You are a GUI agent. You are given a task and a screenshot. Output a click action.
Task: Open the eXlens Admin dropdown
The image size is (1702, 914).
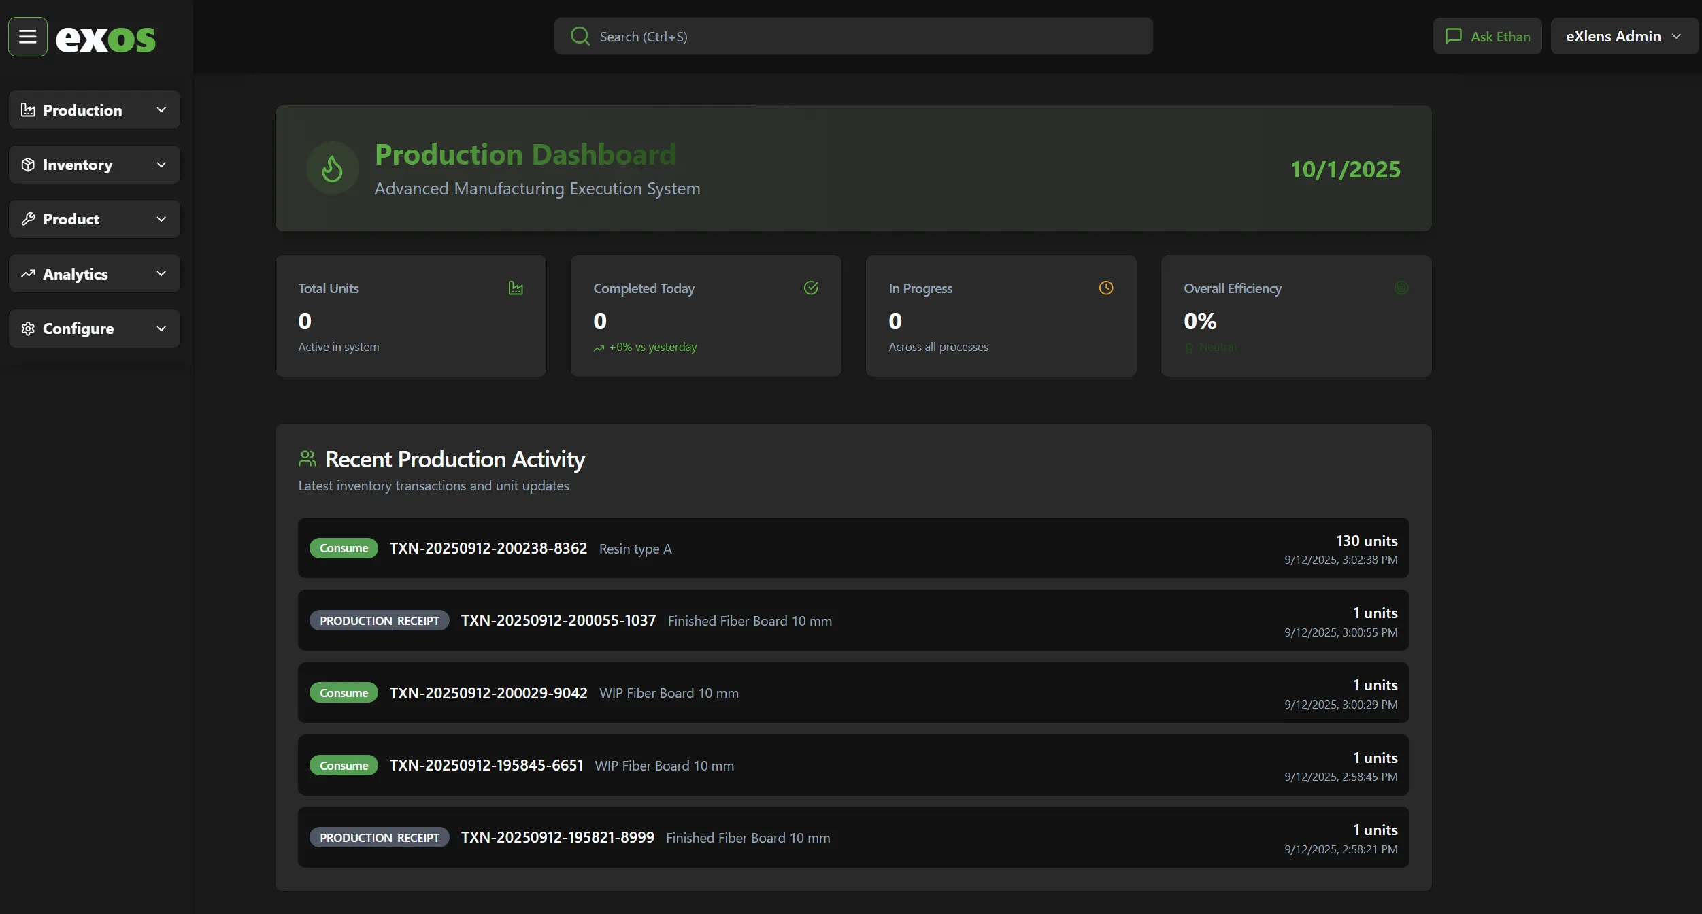1623,35
